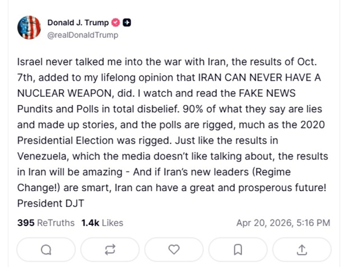Bookmark this post
The height and width of the screenshot is (267, 353).
[x=238, y=249]
